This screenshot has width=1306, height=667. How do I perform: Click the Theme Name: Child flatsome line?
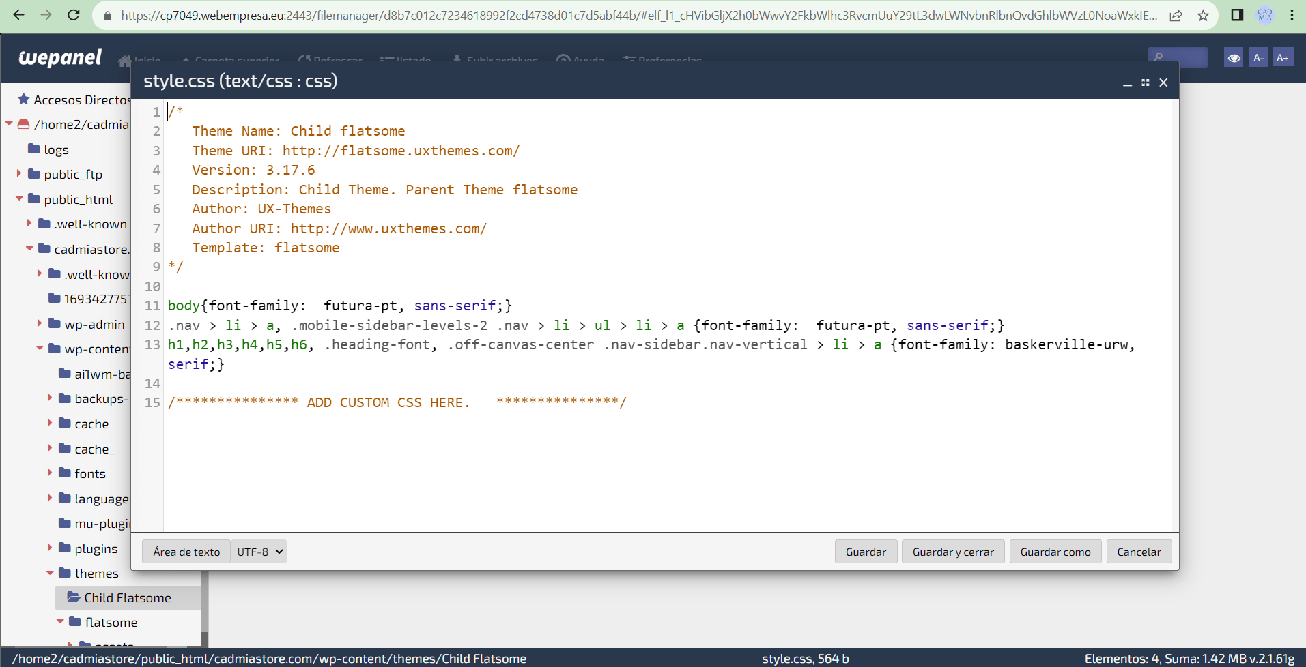(298, 131)
